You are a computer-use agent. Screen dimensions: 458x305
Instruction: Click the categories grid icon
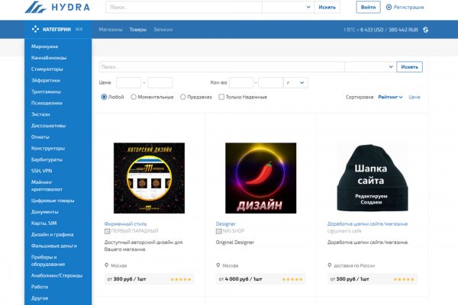click(x=35, y=30)
